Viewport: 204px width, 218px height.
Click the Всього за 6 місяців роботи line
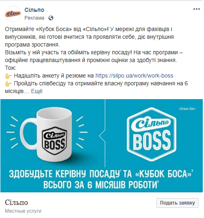pyautogui.click(x=101, y=185)
